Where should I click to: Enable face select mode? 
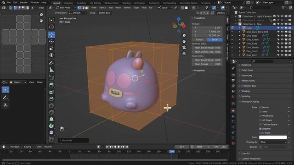[x=86, y=8]
